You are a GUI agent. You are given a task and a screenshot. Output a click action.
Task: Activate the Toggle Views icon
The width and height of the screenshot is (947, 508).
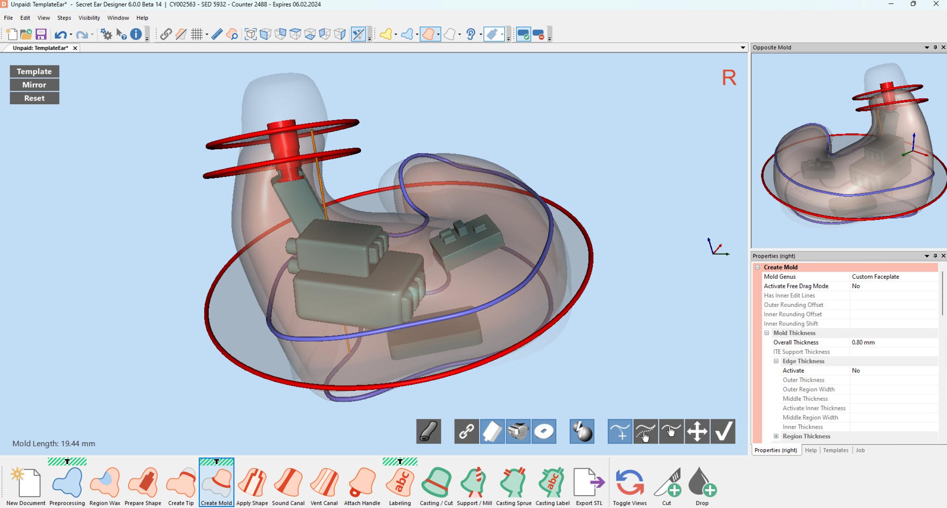pyautogui.click(x=629, y=482)
